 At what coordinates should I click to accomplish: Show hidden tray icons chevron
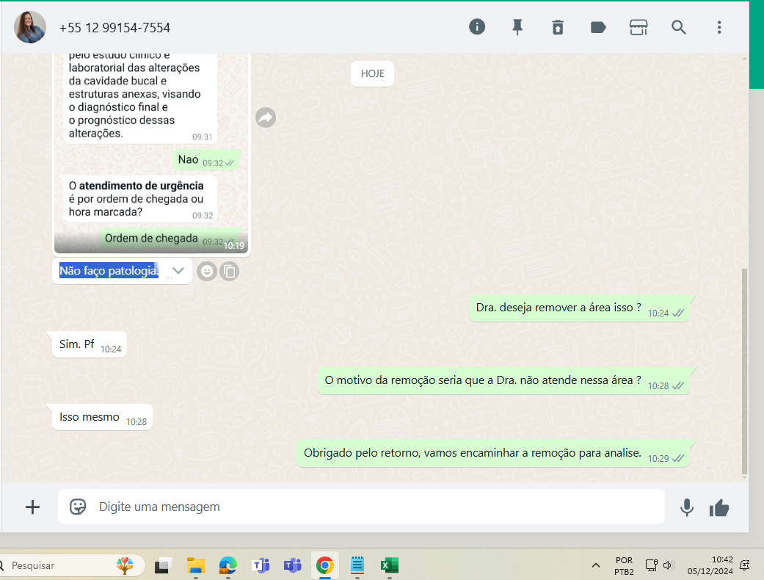[595, 565]
